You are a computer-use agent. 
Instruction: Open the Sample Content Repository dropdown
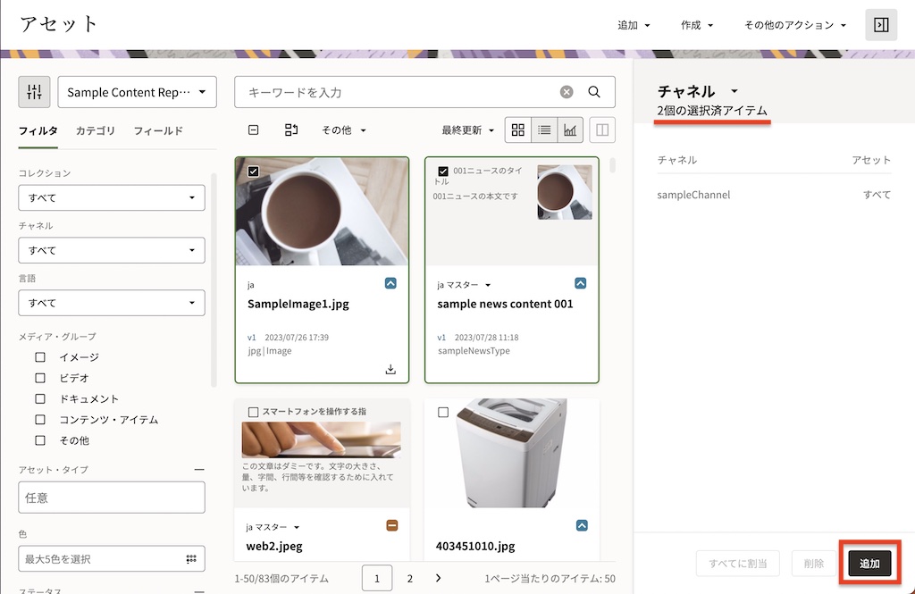(x=137, y=92)
